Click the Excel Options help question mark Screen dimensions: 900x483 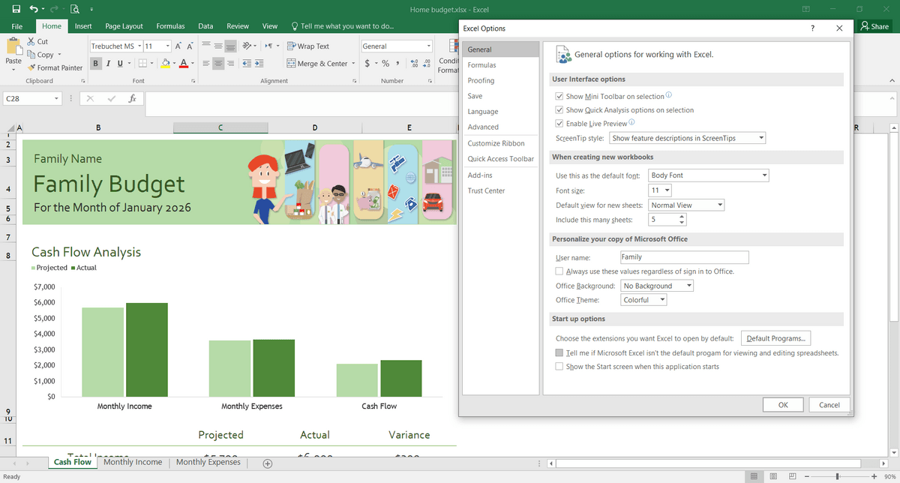(813, 28)
